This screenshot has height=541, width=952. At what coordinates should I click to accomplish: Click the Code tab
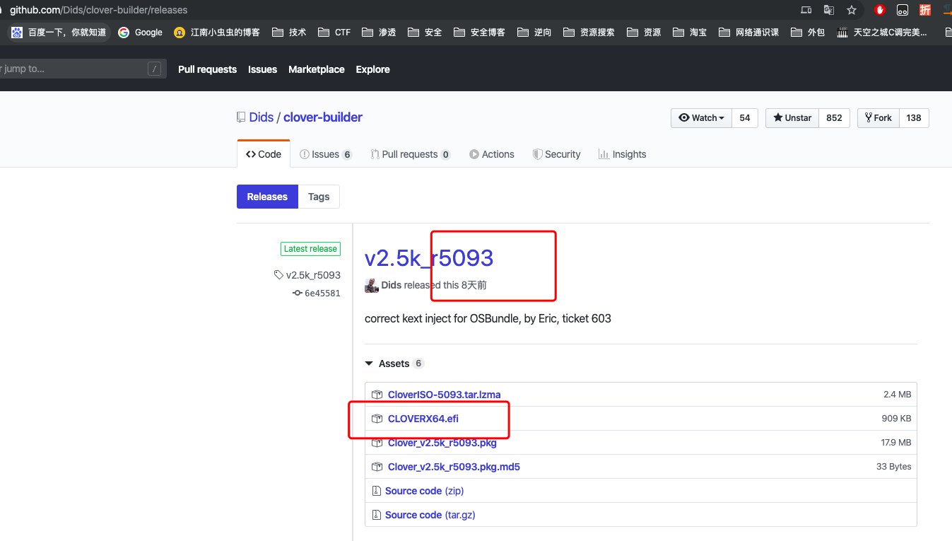[x=264, y=154]
